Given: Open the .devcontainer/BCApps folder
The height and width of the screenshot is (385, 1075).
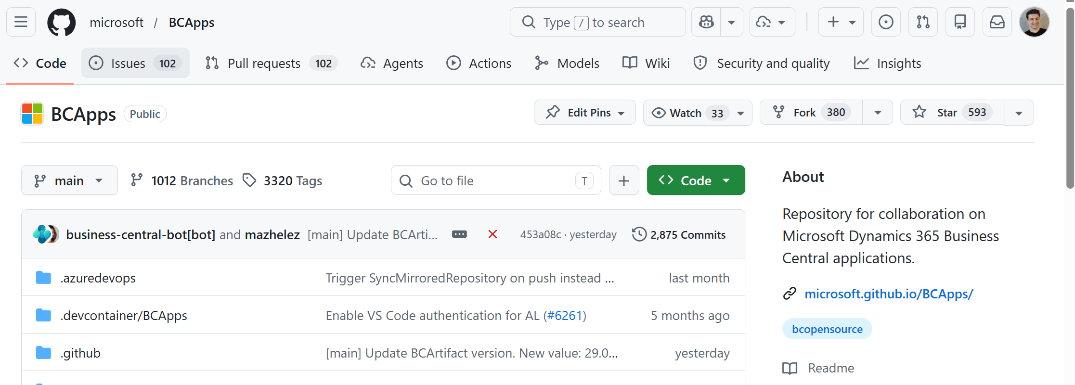Looking at the screenshot, I should click(x=124, y=315).
